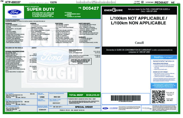The image size is (183, 118).
Task: Click the TOTAL OPTIONS/OTHER line
Action: click(x=84, y=53)
